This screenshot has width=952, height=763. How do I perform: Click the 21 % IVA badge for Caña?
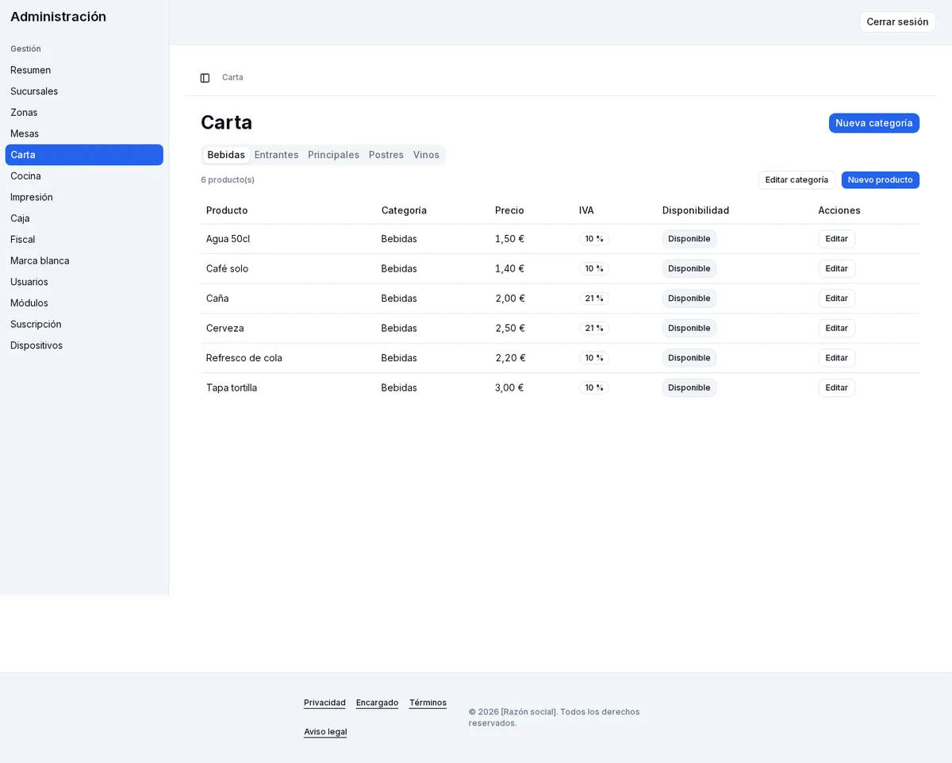pos(594,299)
